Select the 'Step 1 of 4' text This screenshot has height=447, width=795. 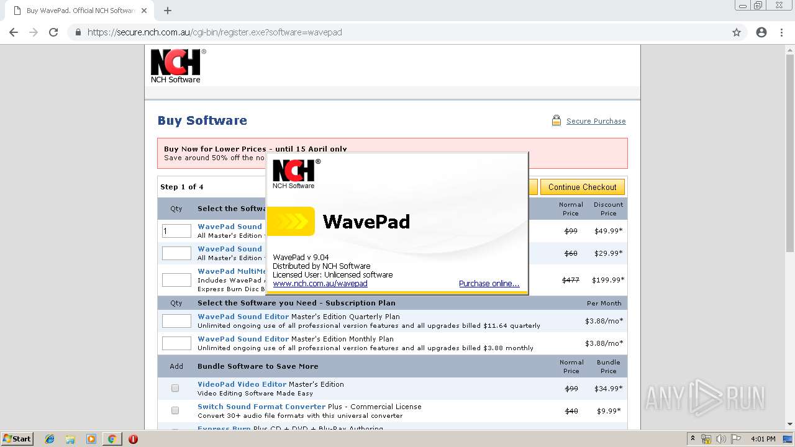tap(181, 187)
